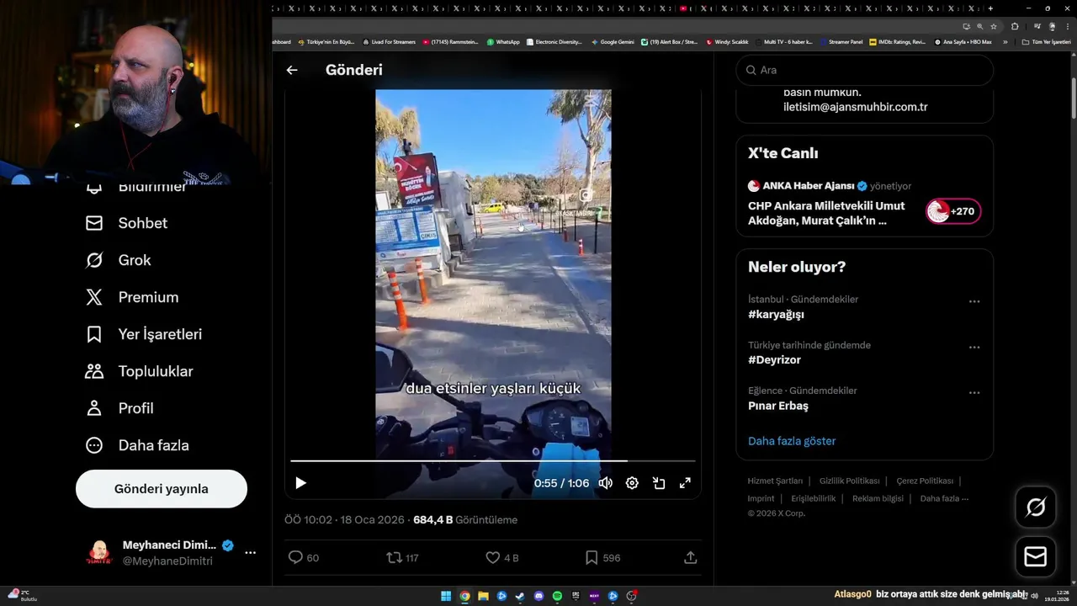Screen dimensions: 1077x606
Task: Click the Ara search field
Action: pos(865,70)
